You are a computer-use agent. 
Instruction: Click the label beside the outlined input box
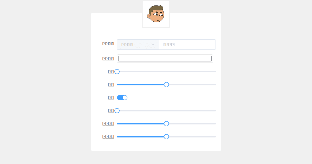click(x=108, y=59)
